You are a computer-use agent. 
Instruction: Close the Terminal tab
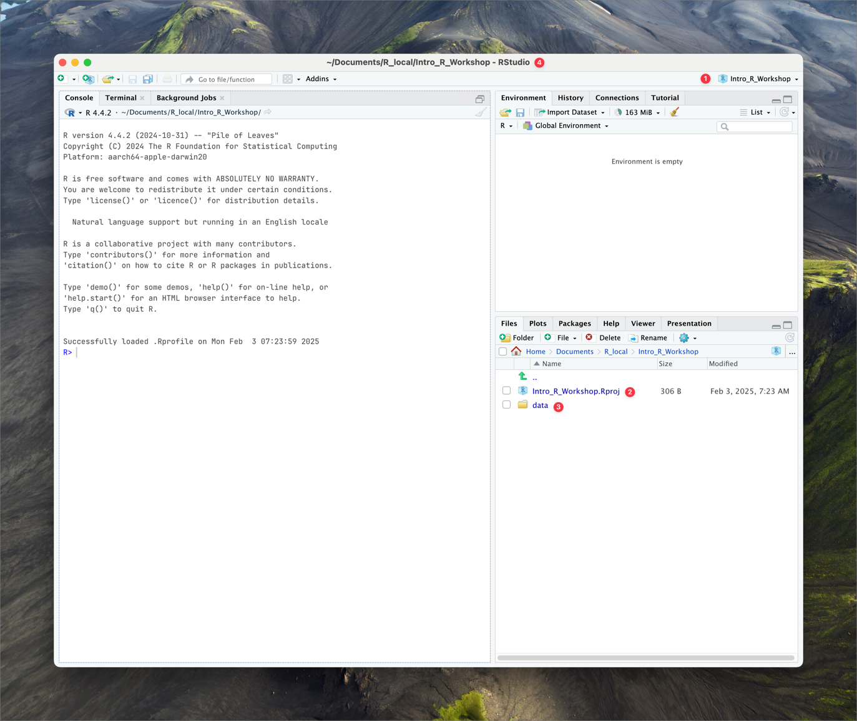(x=142, y=98)
